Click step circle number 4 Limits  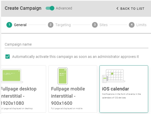tap(132, 25)
